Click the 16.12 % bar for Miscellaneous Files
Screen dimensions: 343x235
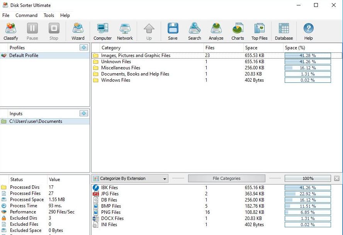(x=308, y=68)
